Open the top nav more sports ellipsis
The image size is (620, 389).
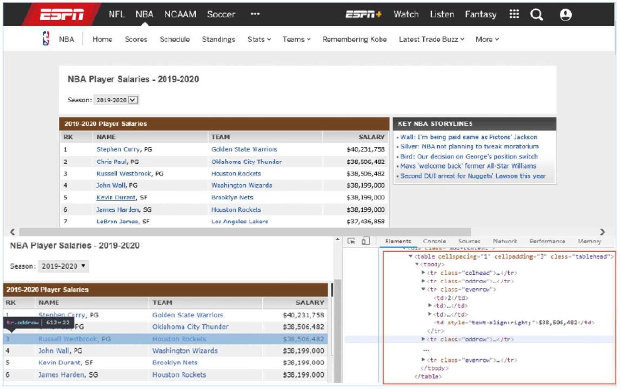pos(255,15)
